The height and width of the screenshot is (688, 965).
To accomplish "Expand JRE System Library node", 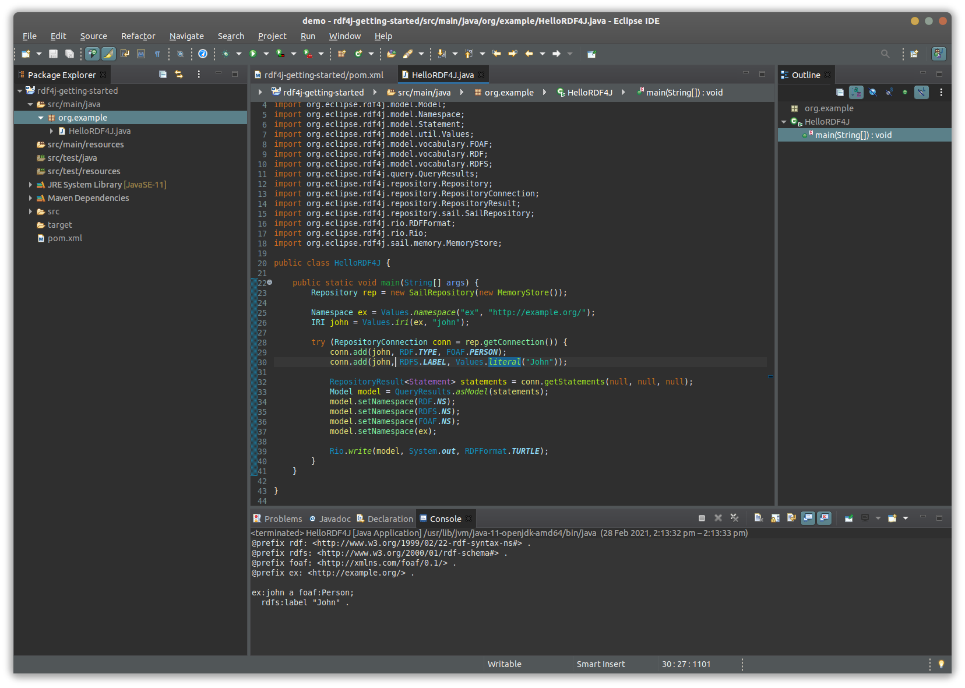I will (30, 185).
